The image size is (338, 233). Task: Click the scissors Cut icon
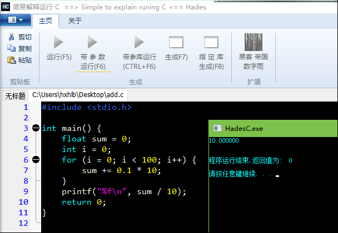(x=12, y=37)
